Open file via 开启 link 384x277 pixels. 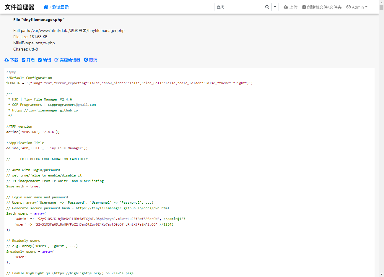tap(28, 60)
